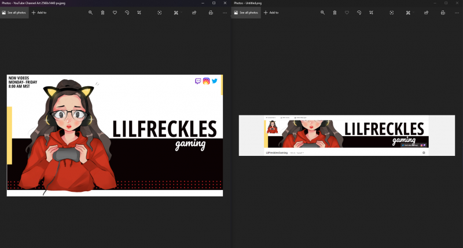Toggle favorite heart for YouTube Channel Art
The width and height of the screenshot is (463, 248).
(x=115, y=12)
